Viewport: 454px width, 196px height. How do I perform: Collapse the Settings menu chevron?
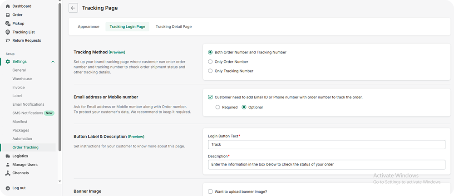53,62
